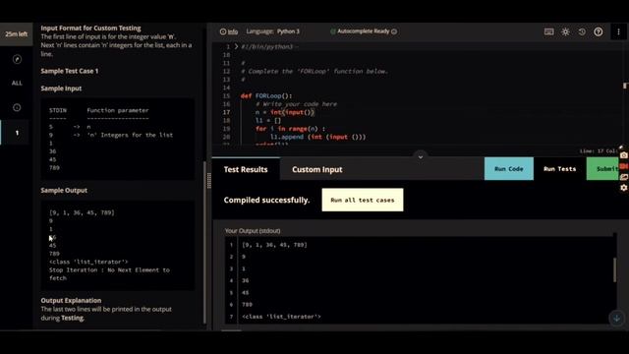Viewport: 629px width, 354px height.
Task: Click code line 'l1.append (int (input ()))'
Action: [x=317, y=137]
